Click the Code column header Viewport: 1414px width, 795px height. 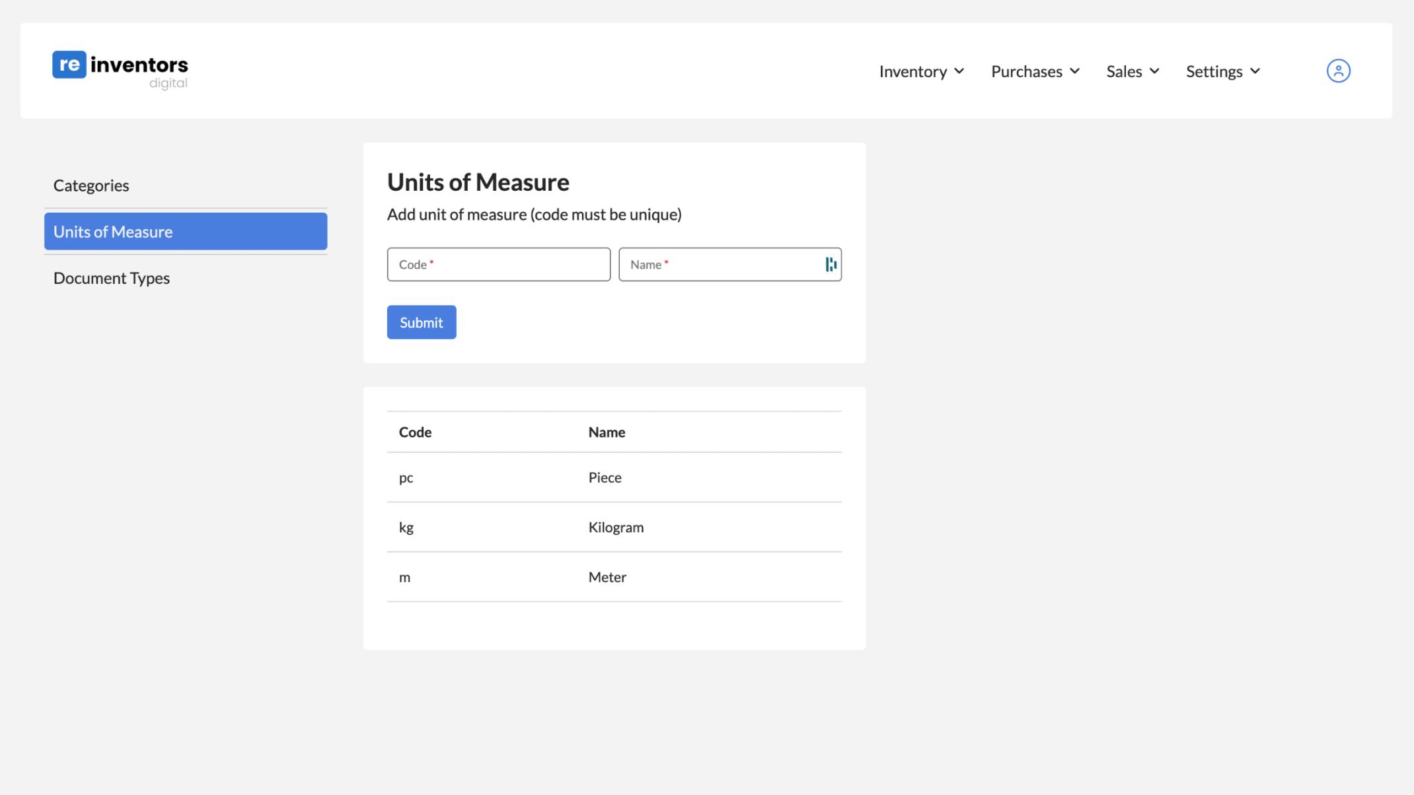click(415, 432)
